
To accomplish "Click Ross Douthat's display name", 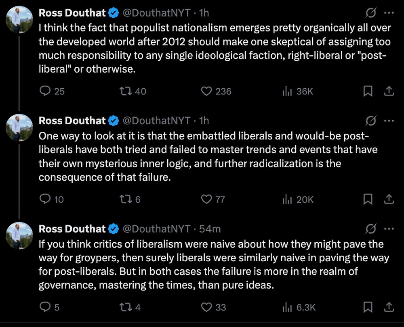I will pyautogui.click(x=71, y=12).
